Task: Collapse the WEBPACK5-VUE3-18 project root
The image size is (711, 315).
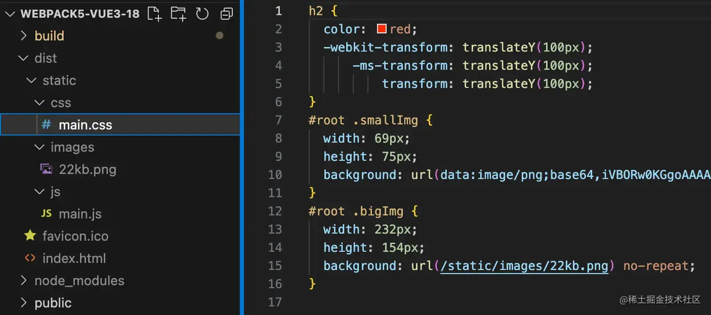Action: [x=10, y=14]
